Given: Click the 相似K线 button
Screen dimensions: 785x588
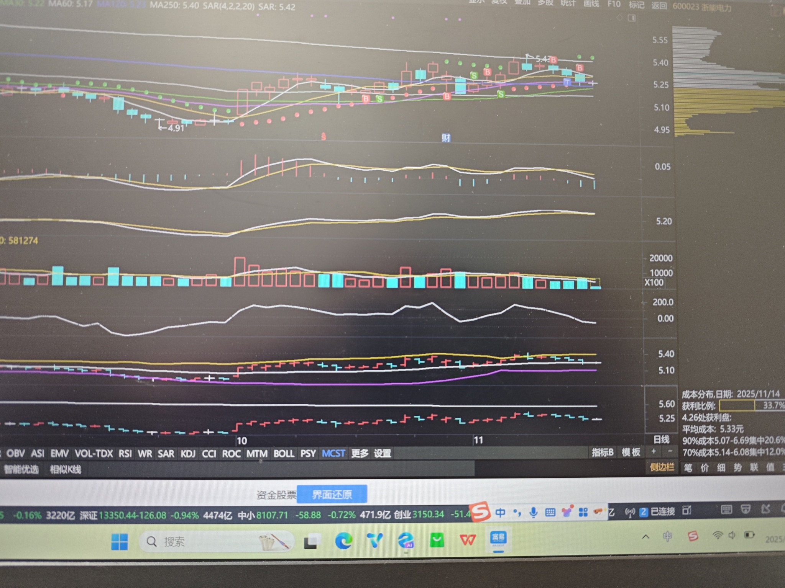Looking at the screenshot, I should click(x=66, y=469).
